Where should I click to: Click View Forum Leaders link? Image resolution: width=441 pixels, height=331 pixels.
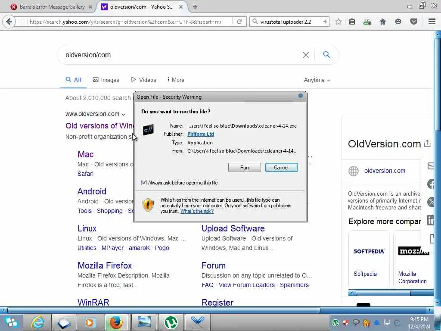(x=247, y=285)
